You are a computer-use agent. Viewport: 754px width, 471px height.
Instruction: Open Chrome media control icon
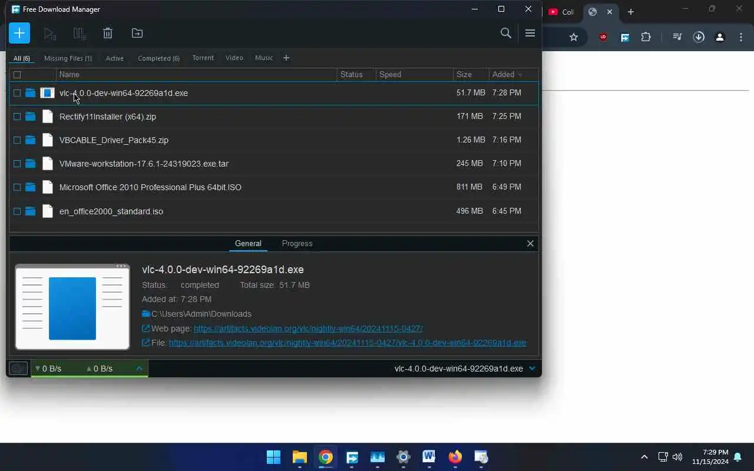[x=677, y=37]
